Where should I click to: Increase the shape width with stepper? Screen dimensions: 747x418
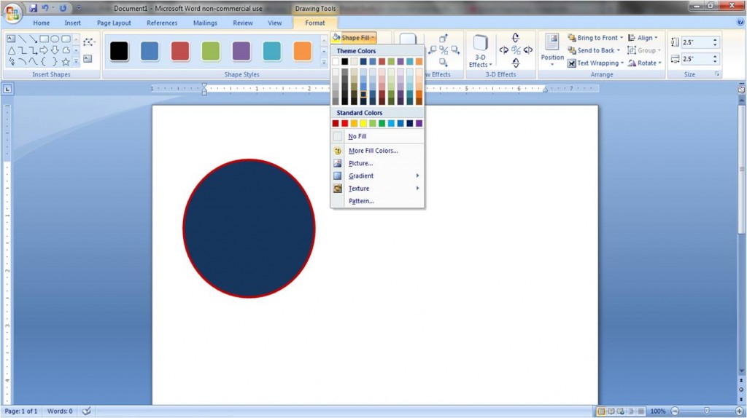(x=715, y=56)
